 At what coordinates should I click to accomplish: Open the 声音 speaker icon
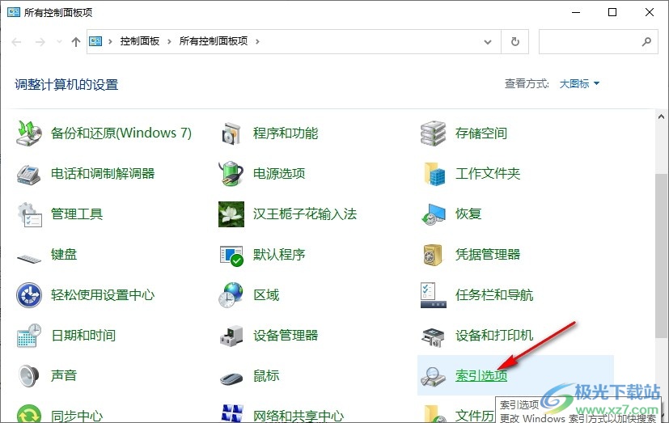pos(29,375)
